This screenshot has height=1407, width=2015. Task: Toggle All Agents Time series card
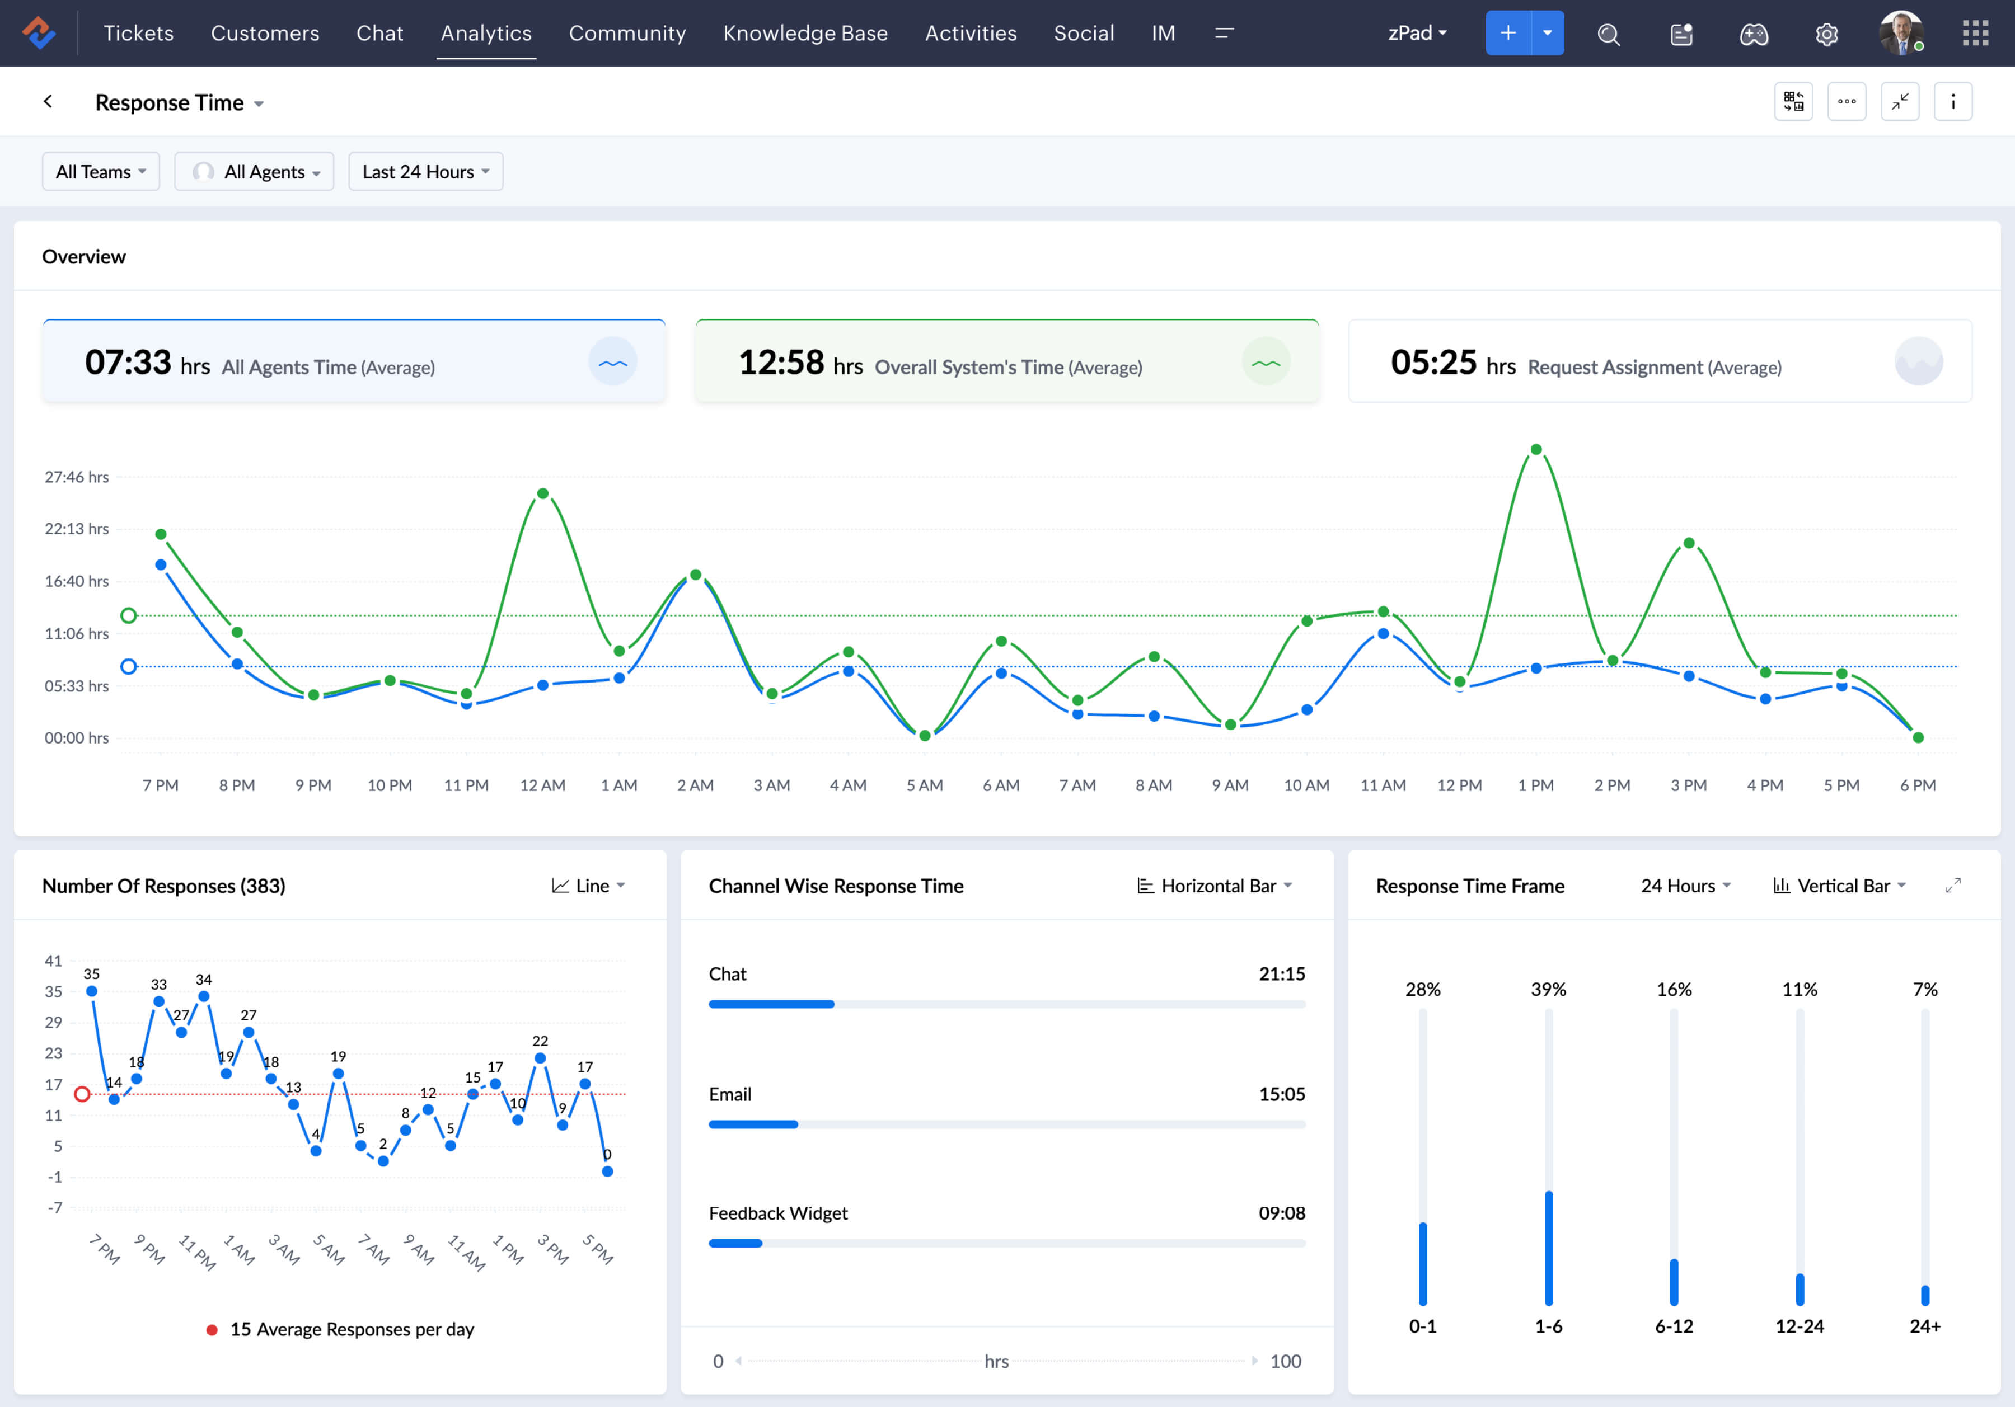(354, 361)
